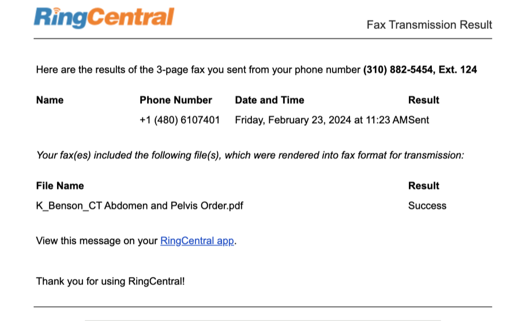Image resolution: width=519 pixels, height=321 pixels.
Task: Click the RingCentral logo
Action: tap(104, 18)
